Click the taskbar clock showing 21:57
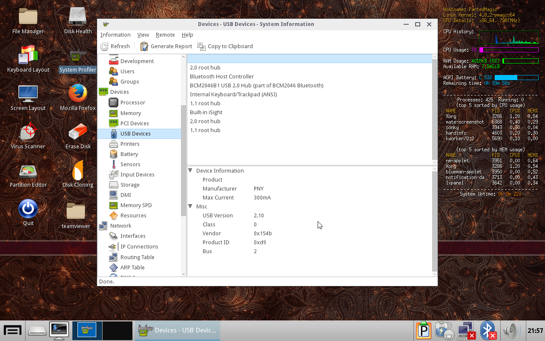This screenshot has height=341, width=545. point(535,330)
